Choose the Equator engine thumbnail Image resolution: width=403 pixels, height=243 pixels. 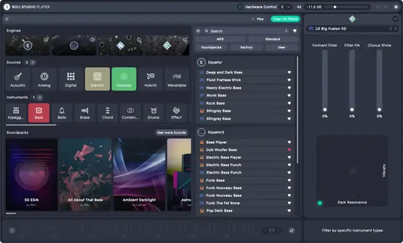28,46
